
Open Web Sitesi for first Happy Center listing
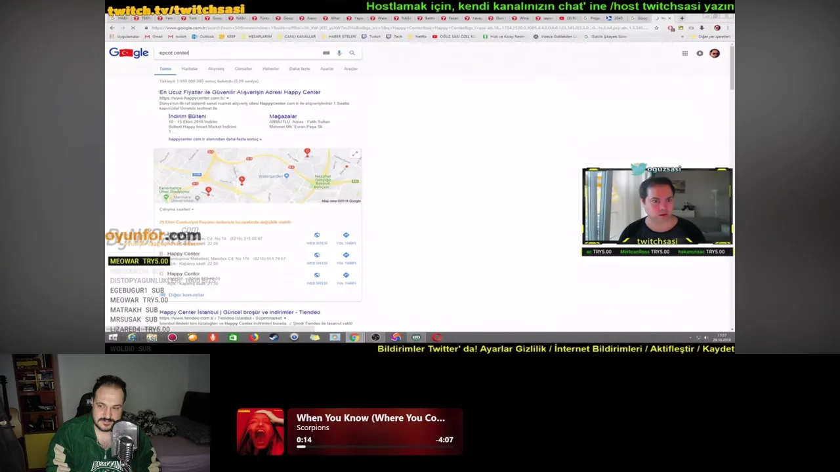(317, 237)
